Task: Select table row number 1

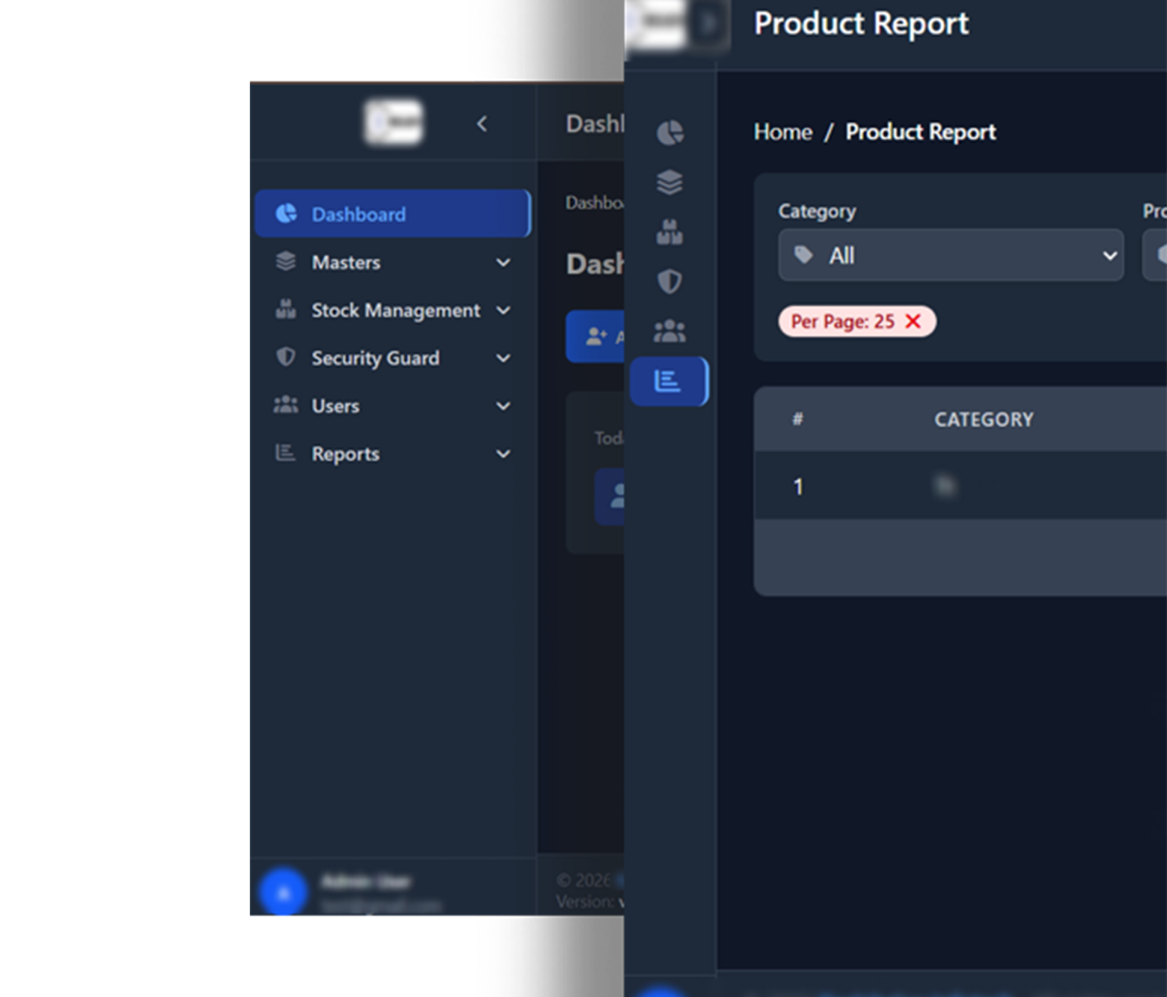Action: point(798,487)
